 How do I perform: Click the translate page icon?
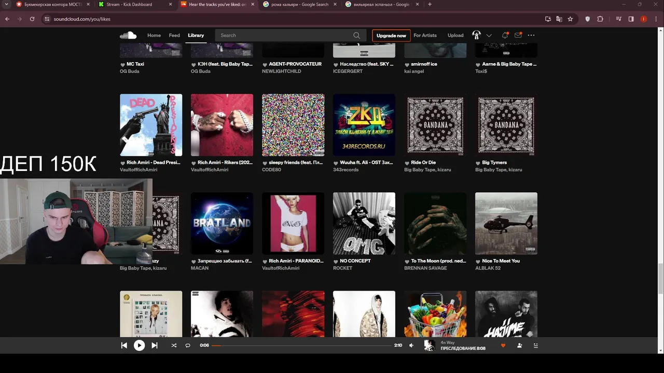[559, 19]
